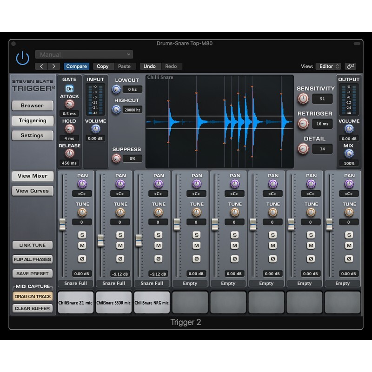Open the View Editor dropdown

[x=328, y=66]
